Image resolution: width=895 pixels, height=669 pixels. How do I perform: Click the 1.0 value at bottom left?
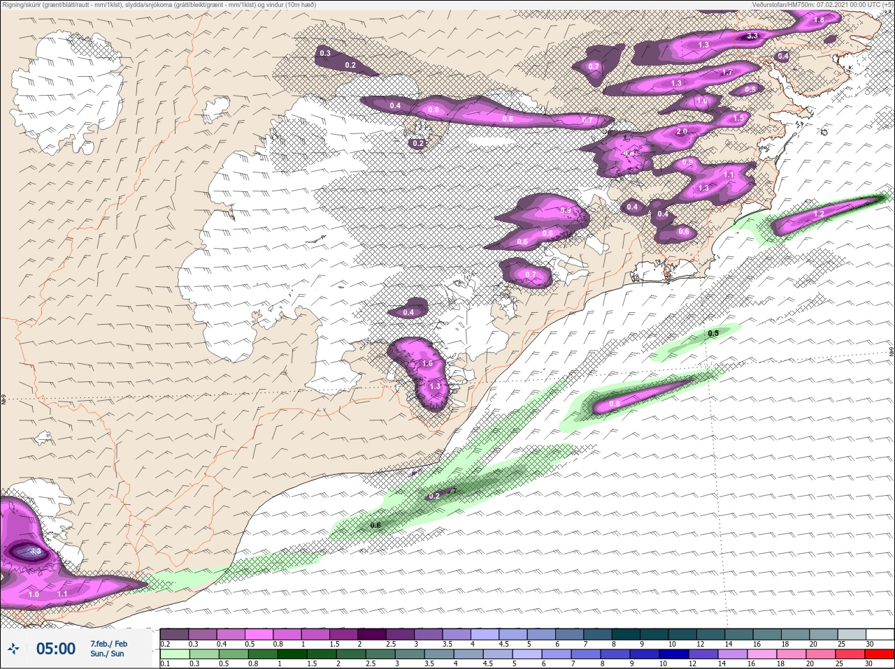pyautogui.click(x=34, y=594)
